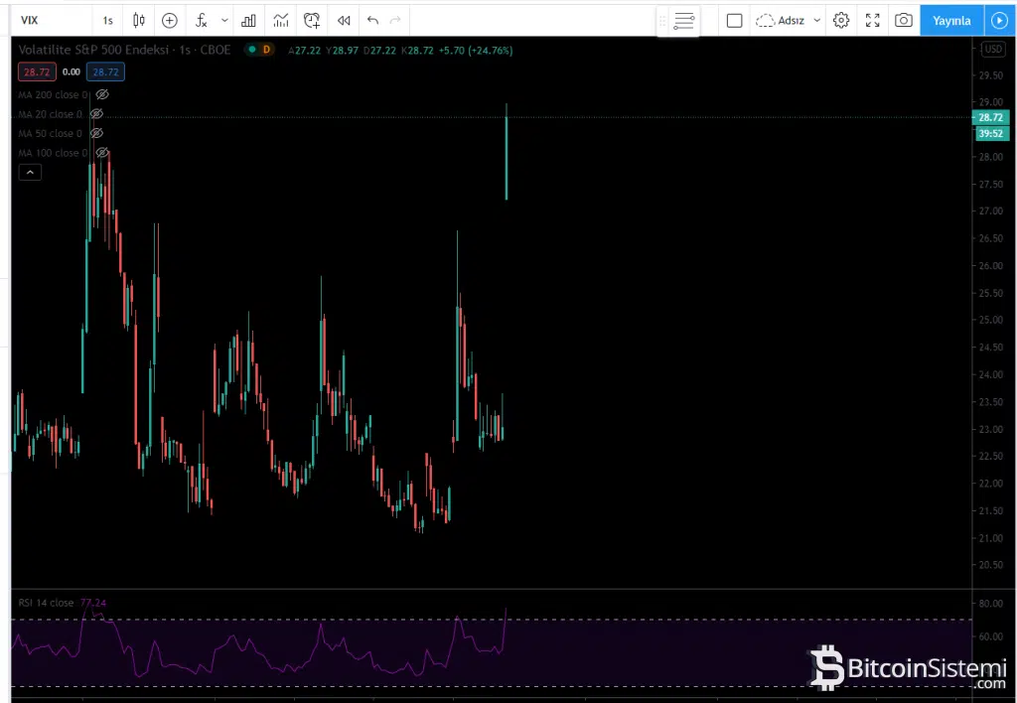Open the indicators fx menu

point(202,20)
